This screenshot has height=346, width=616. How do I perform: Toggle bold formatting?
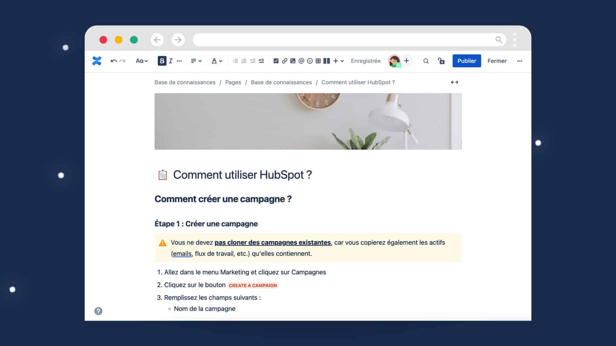[x=162, y=61]
